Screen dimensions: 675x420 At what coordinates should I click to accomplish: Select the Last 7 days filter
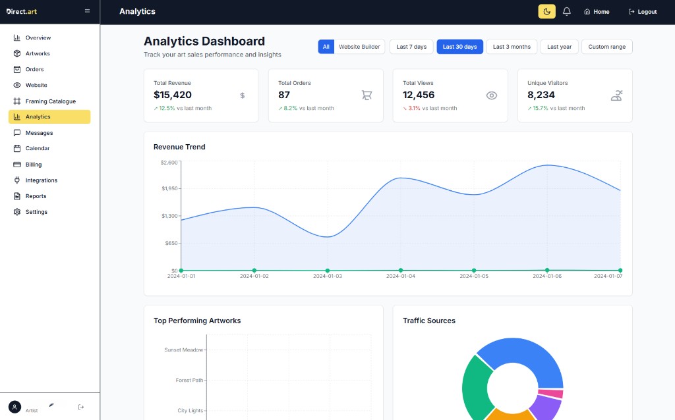click(411, 46)
